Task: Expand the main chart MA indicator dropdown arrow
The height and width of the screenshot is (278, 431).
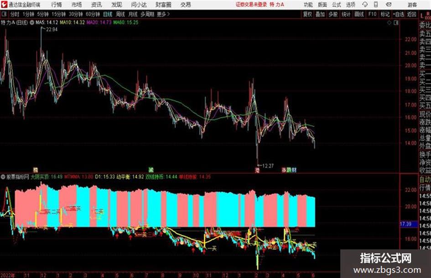Action: click(31, 22)
